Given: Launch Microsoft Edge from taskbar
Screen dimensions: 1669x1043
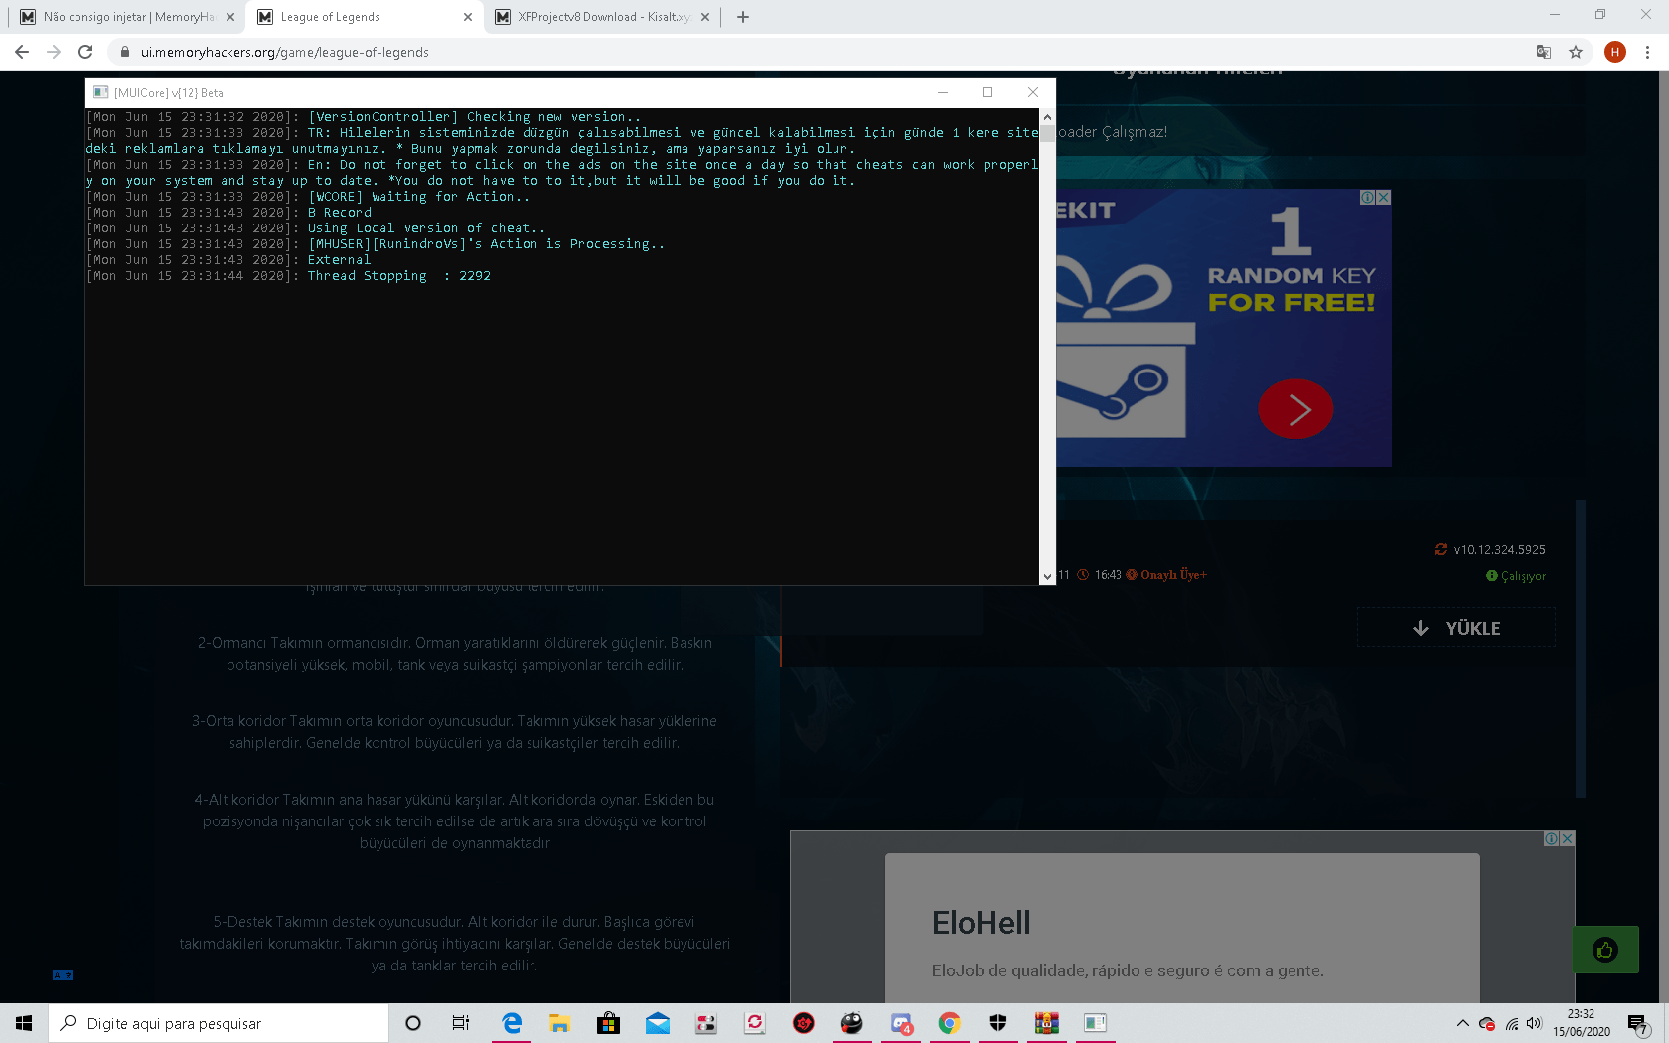Looking at the screenshot, I should point(512,1023).
